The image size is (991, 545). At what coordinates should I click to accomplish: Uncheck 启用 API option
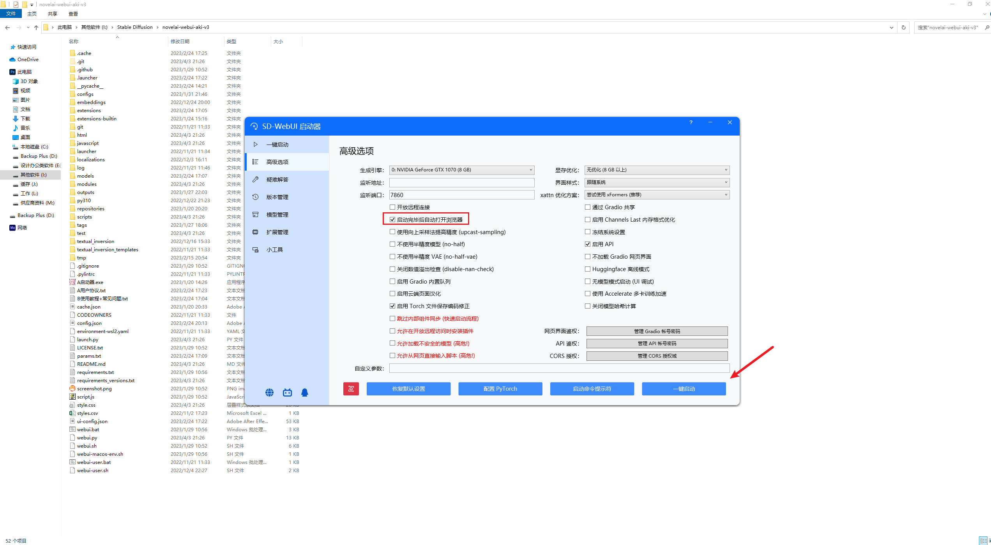[588, 244]
